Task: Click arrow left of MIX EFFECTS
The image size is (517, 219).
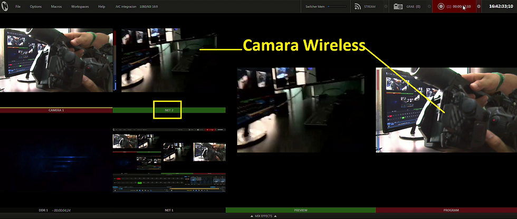Action: point(252,216)
